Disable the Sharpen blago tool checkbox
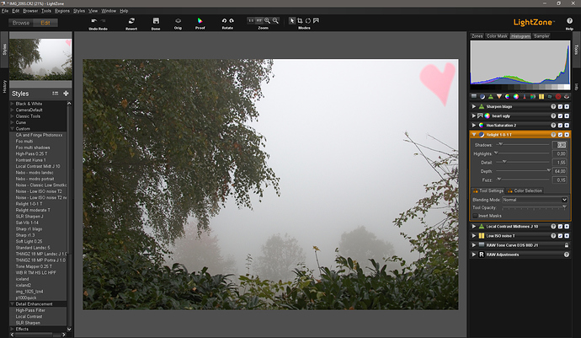581x338 pixels. tap(560, 106)
